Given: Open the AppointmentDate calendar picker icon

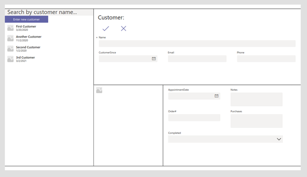Looking at the screenshot, I should tap(216, 96).
